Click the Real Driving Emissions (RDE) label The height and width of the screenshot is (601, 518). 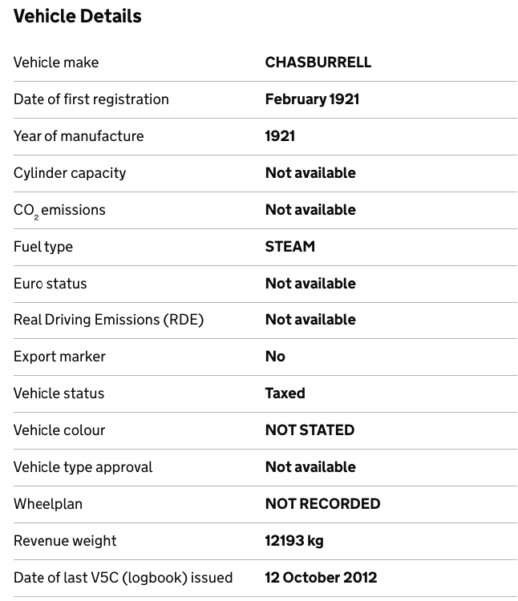tap(108, 320)
